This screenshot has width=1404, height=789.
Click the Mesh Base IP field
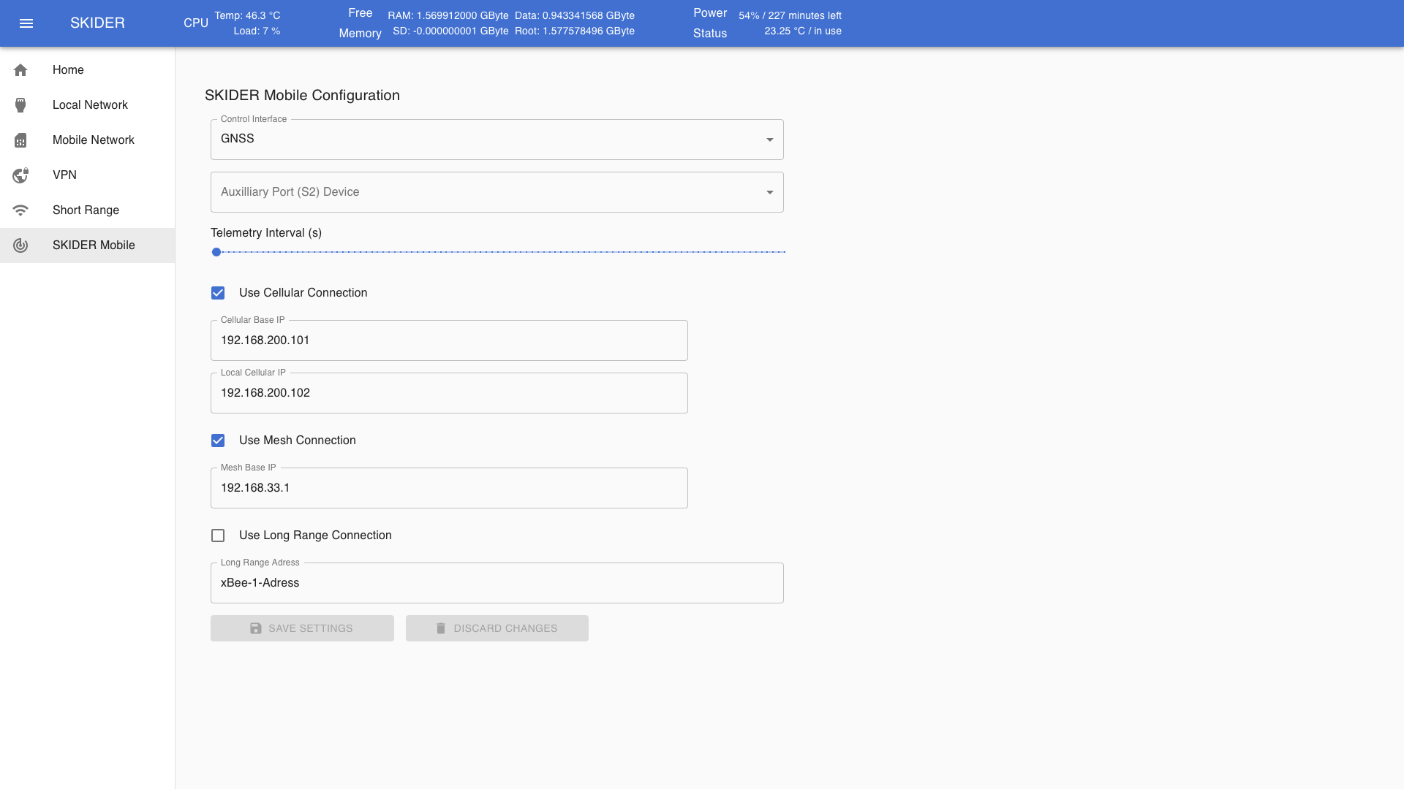(449, 488)
